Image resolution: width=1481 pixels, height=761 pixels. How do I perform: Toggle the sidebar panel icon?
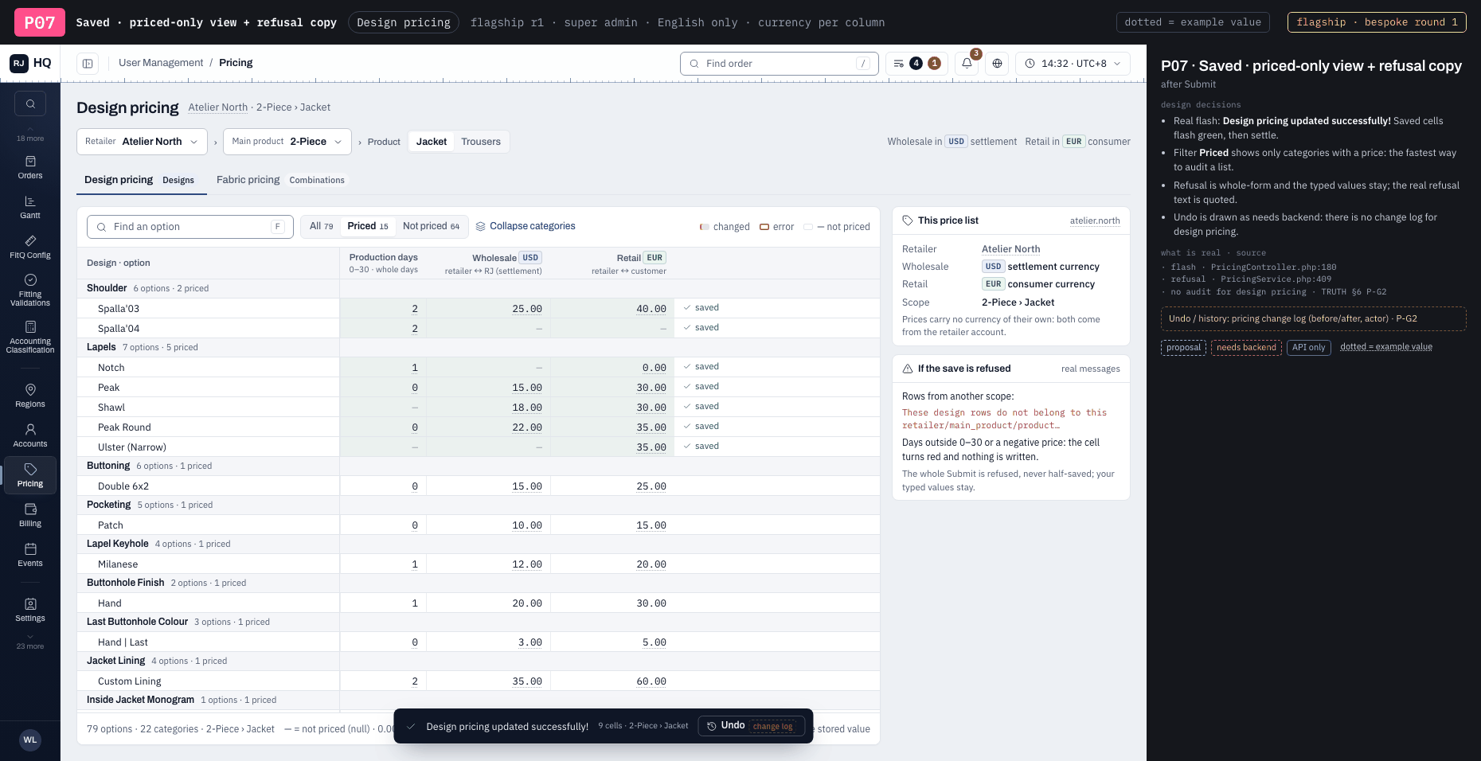(x=88, y=64)
